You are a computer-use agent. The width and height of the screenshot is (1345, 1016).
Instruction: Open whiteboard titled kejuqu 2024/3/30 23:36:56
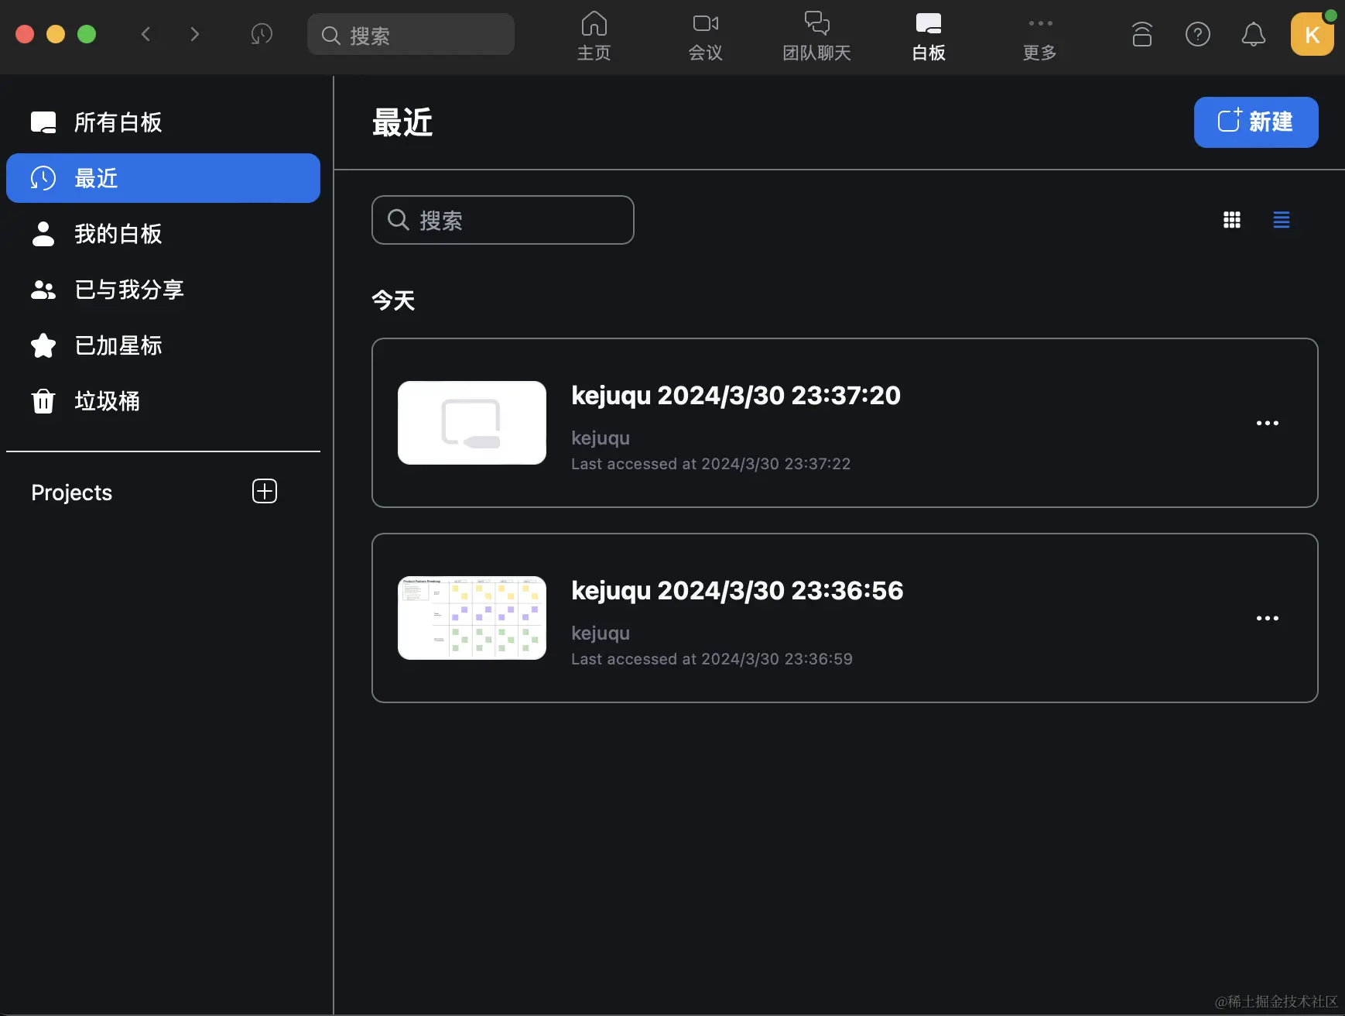coord(738,591)
